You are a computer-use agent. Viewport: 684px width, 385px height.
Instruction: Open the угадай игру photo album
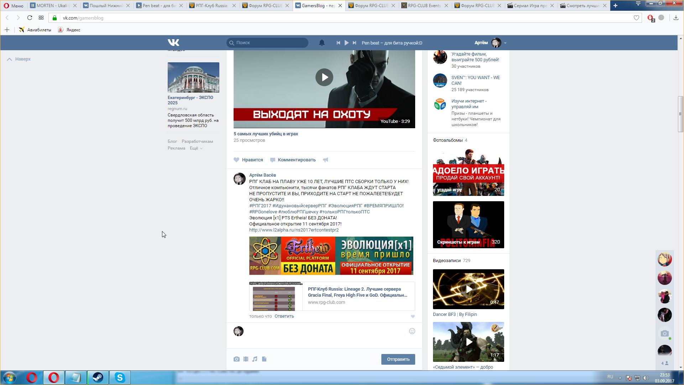click(468, 172)
